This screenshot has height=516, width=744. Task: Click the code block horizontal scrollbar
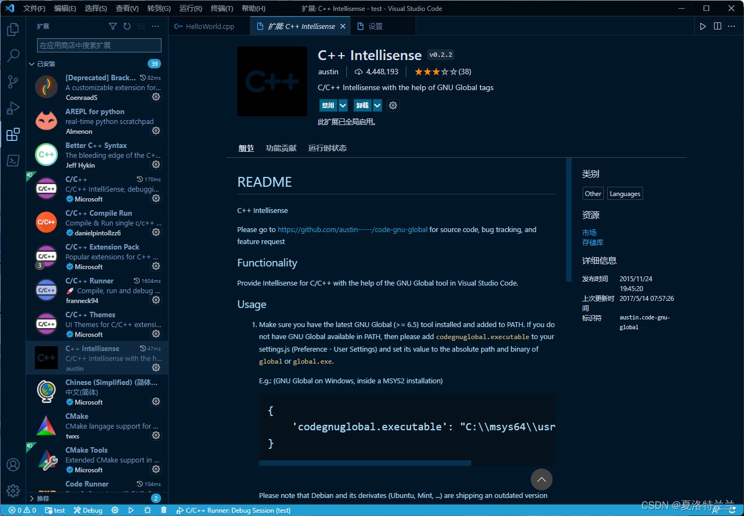pos(365,463)
